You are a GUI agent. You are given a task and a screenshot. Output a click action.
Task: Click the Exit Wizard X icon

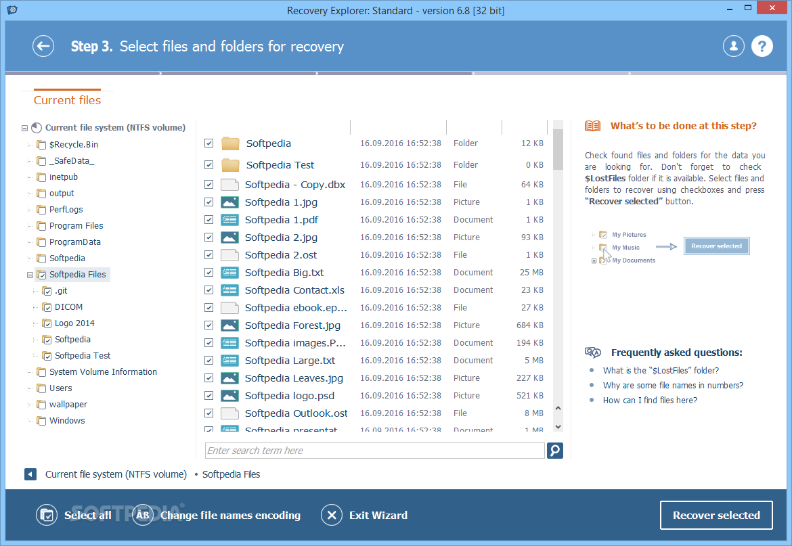pyautogui.click(x=332, y=516)
